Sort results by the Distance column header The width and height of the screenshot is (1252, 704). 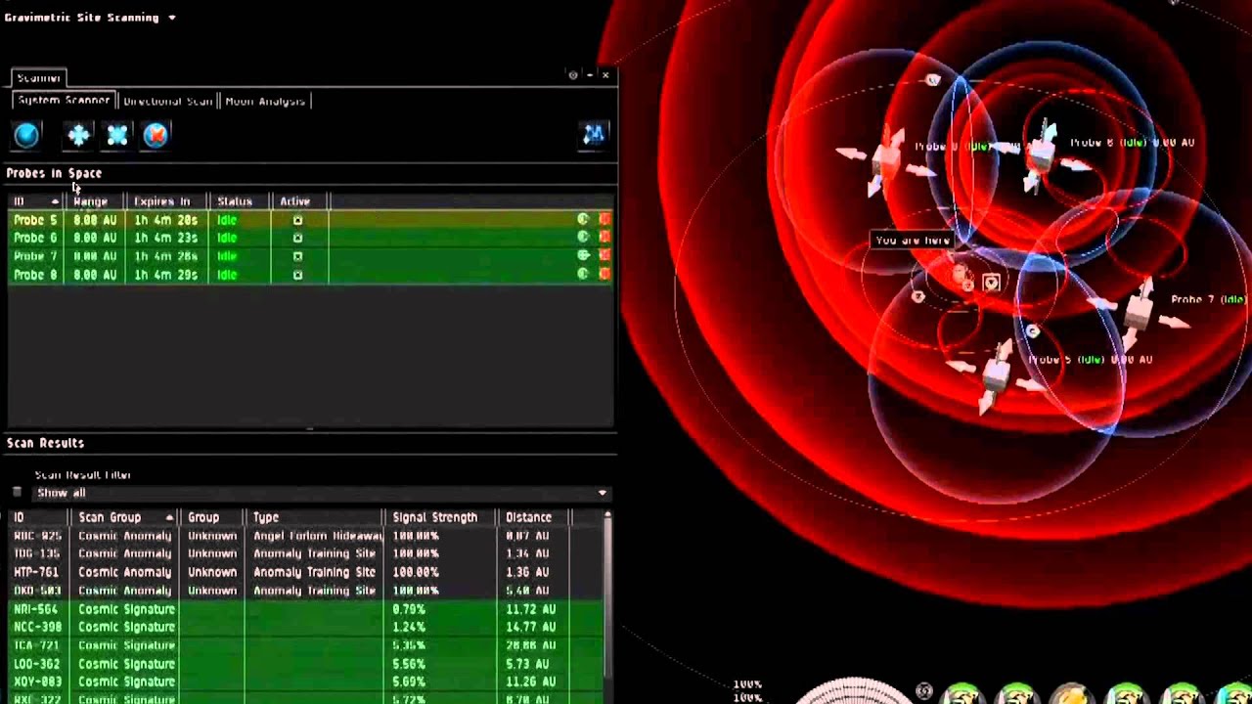532,517
